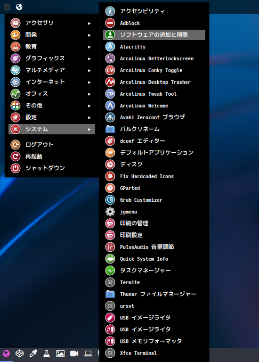Expand the 教育 submenu arrow
Viewport: 259px width, 362px height.
pyautogui.click(x=89, y=47)
